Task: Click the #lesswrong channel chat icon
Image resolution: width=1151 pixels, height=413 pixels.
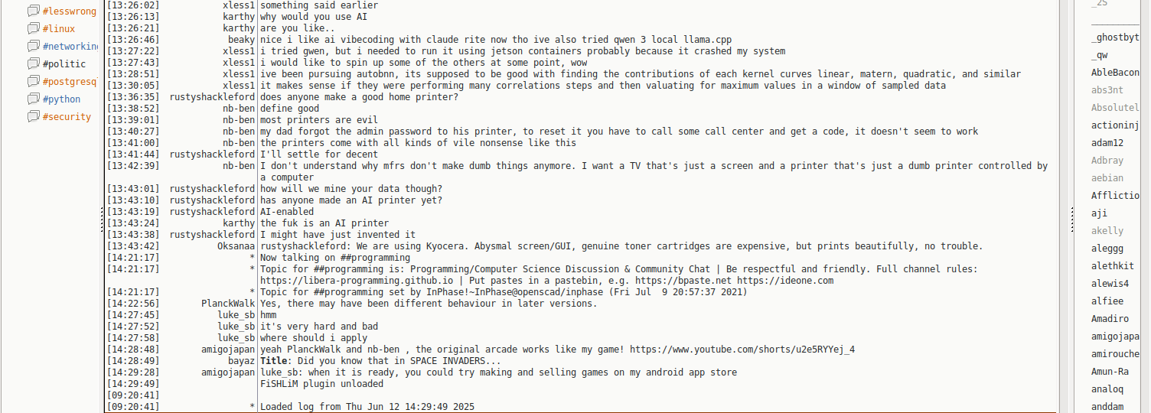Action: (33, 11)
